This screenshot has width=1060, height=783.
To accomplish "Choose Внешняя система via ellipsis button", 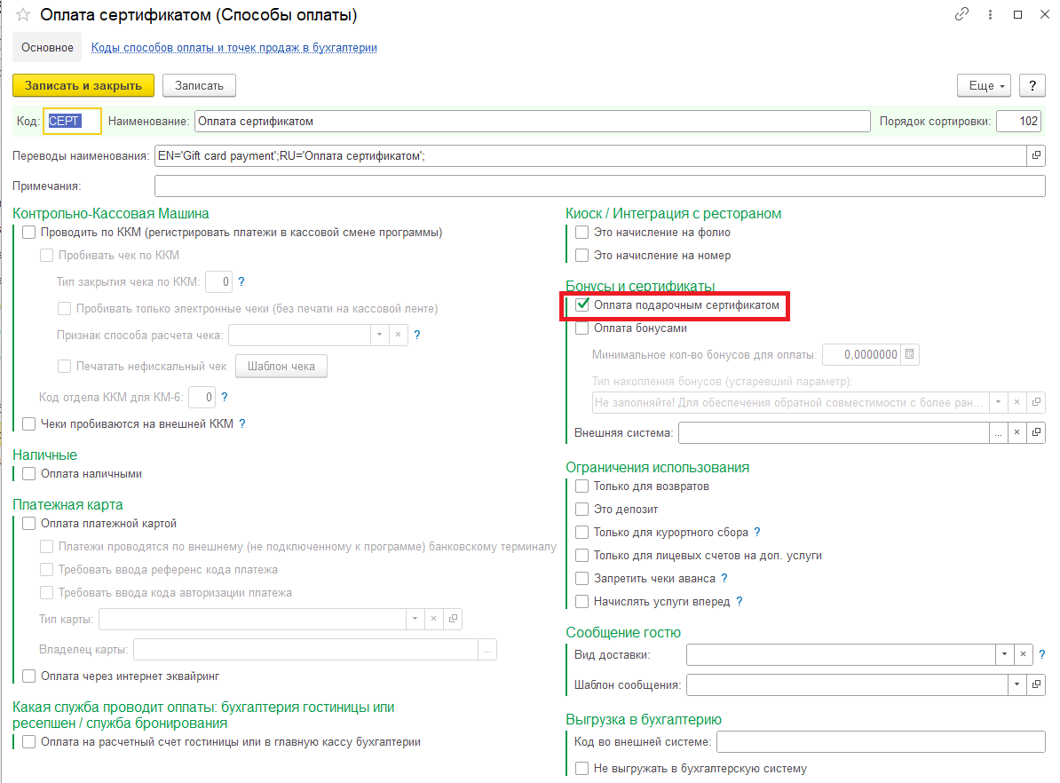I will pyautogui.click(x=999, y=432).
